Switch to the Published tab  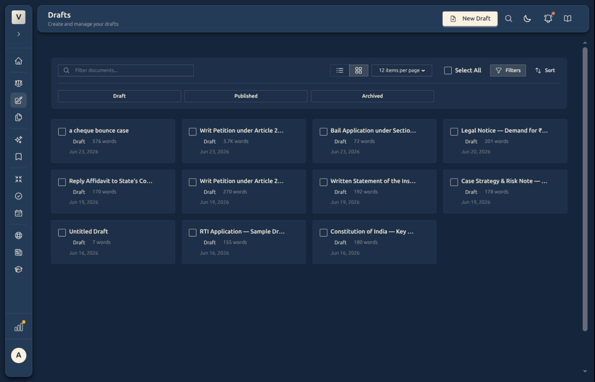(x=246, y=96)
